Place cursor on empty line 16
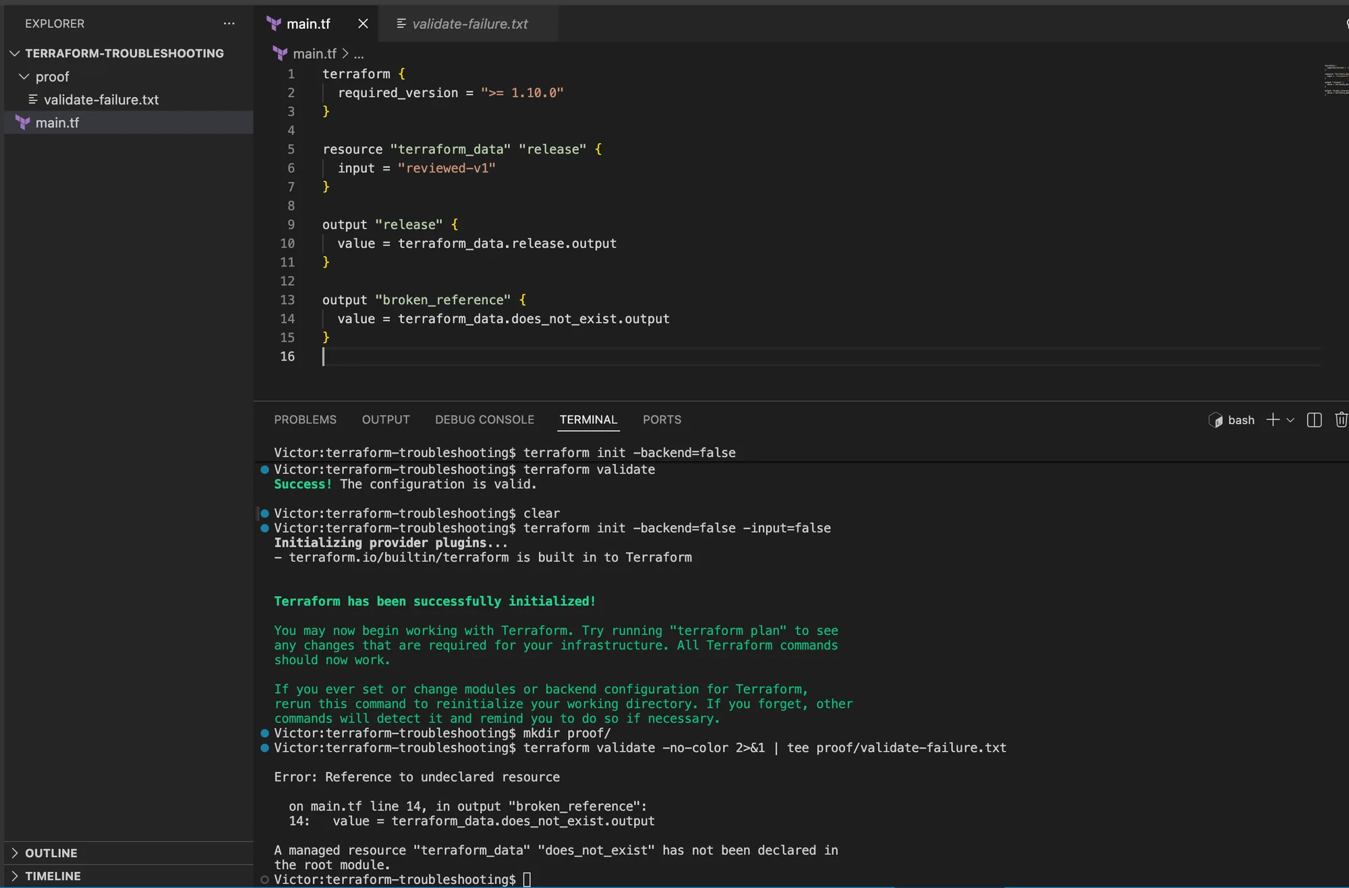Screen dimensions: 1349x888 [820, 357]
